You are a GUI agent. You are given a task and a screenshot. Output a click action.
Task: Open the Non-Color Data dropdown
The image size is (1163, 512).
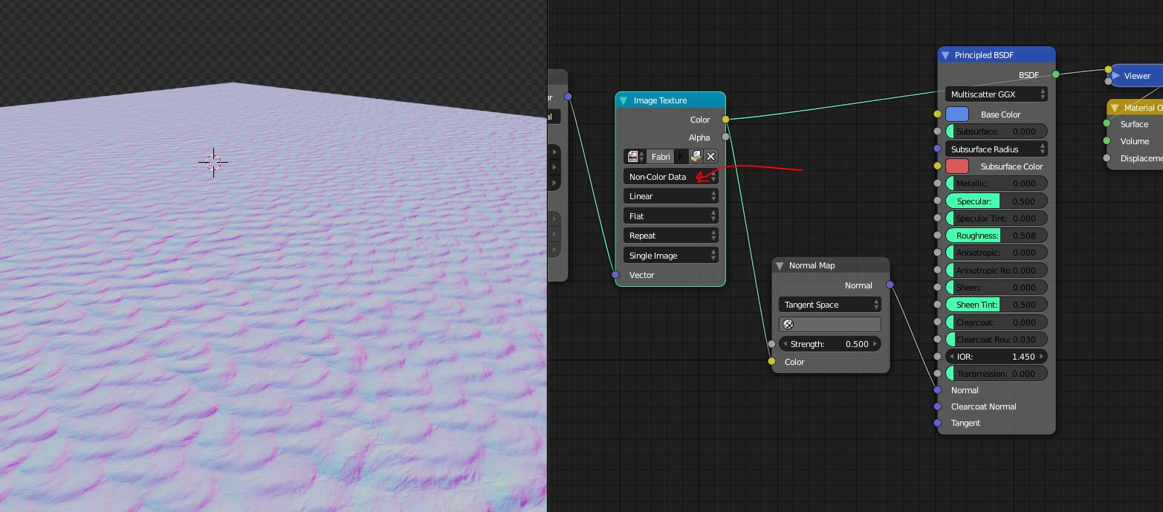[670, 177]
